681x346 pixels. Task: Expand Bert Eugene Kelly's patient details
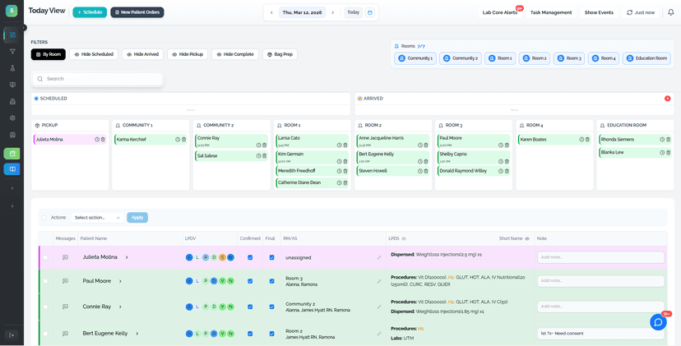137,334
